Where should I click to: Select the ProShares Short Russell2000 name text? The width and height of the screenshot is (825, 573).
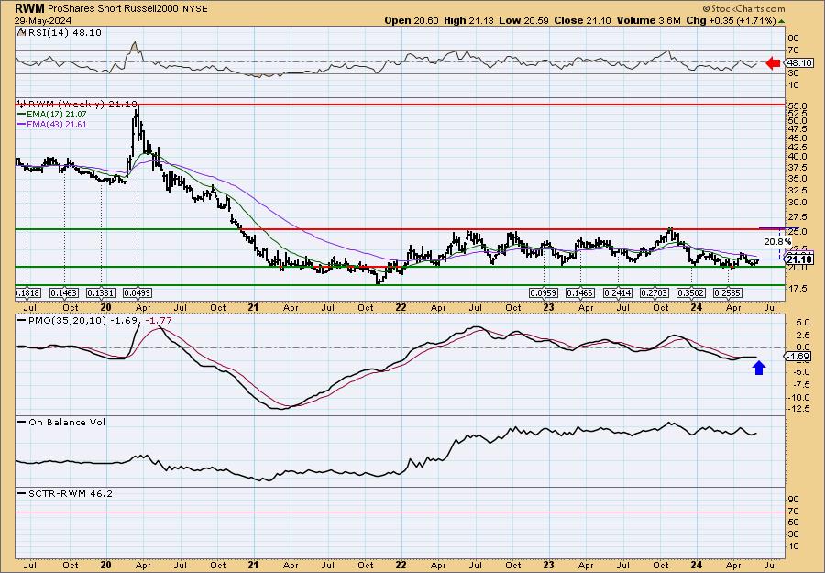pyautogui.click(x=112, y=9)
